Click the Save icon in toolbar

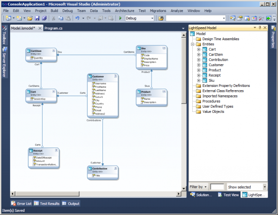(x=37, y=18)
